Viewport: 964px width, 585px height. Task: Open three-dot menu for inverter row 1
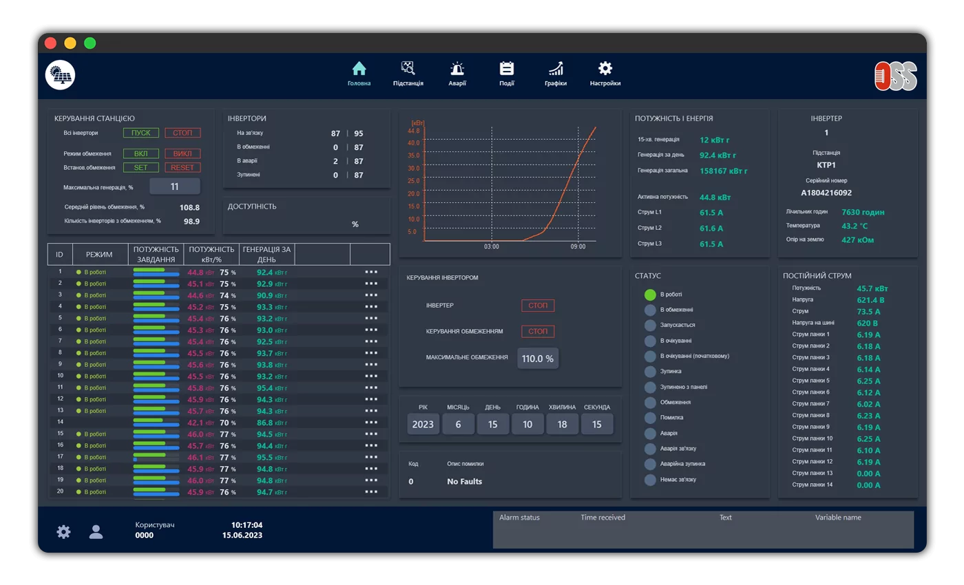372,272
